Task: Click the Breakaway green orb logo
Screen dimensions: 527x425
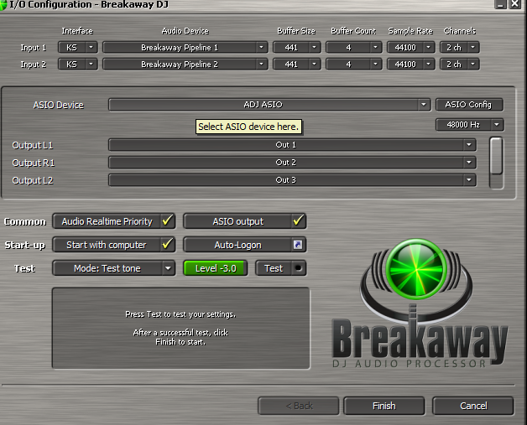Action: pyautogui.click(x=416, y=268)
